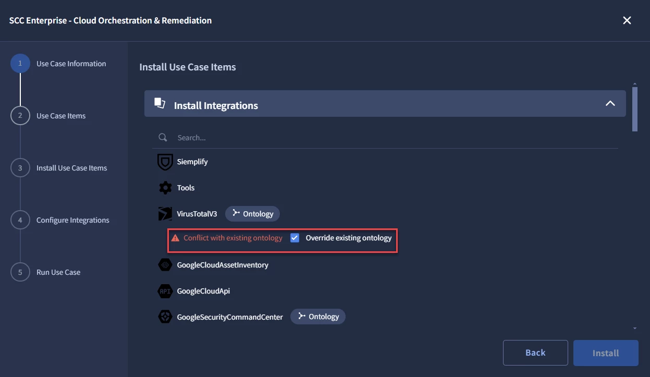Click the Tools gear icon
Viewport: 650px width, 377px height.
(165, 188)
